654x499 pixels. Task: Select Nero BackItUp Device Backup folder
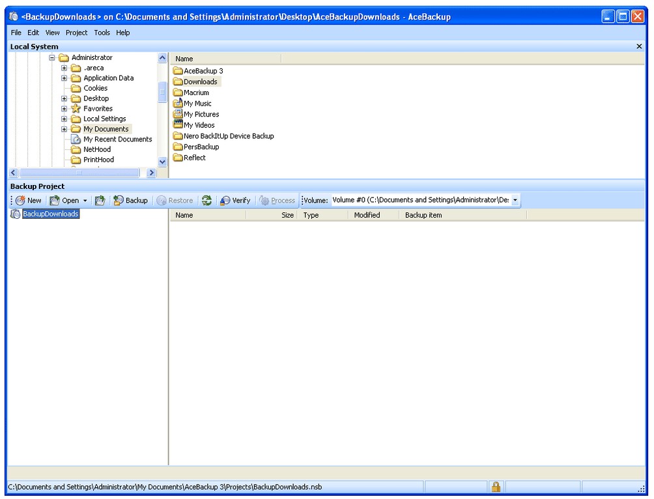point(223,136)
